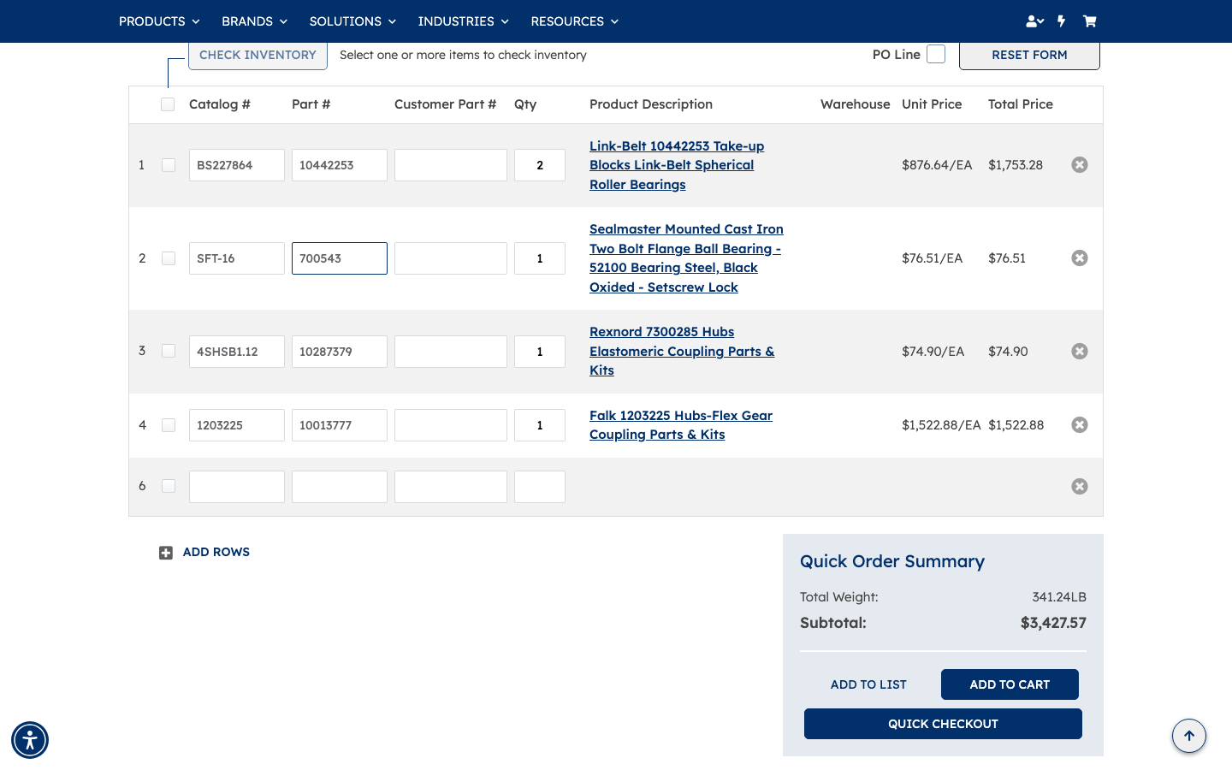1232x770 pixels.
Task: Check the row 4 1203225 checkbox
Action: [x=169, y=425]
